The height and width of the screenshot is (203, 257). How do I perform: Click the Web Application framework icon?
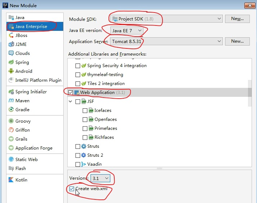click(77, 93)
